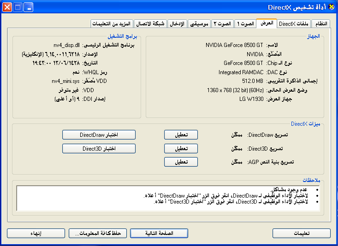Click the note line about testing DirectDraw
This screenshot has width=338, height=246.
click(x=225, y=196)
